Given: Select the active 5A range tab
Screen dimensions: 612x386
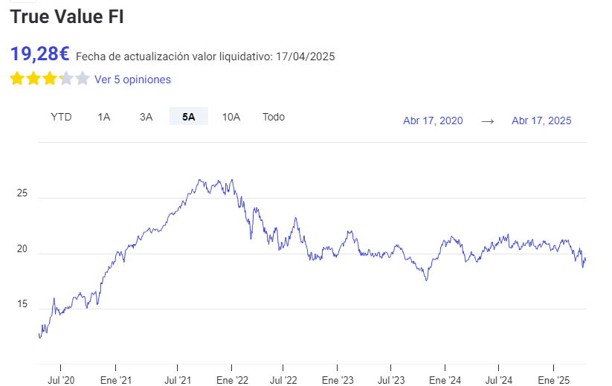Looking at the screenshot, I should (189, 116).
